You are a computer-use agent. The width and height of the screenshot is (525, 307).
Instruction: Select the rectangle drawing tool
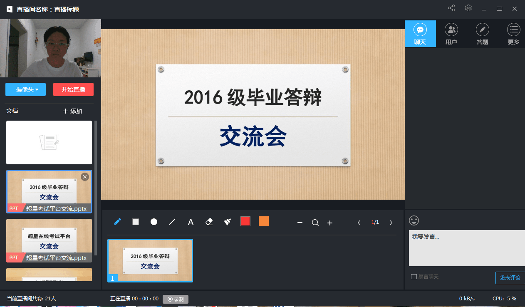point(135,222)
